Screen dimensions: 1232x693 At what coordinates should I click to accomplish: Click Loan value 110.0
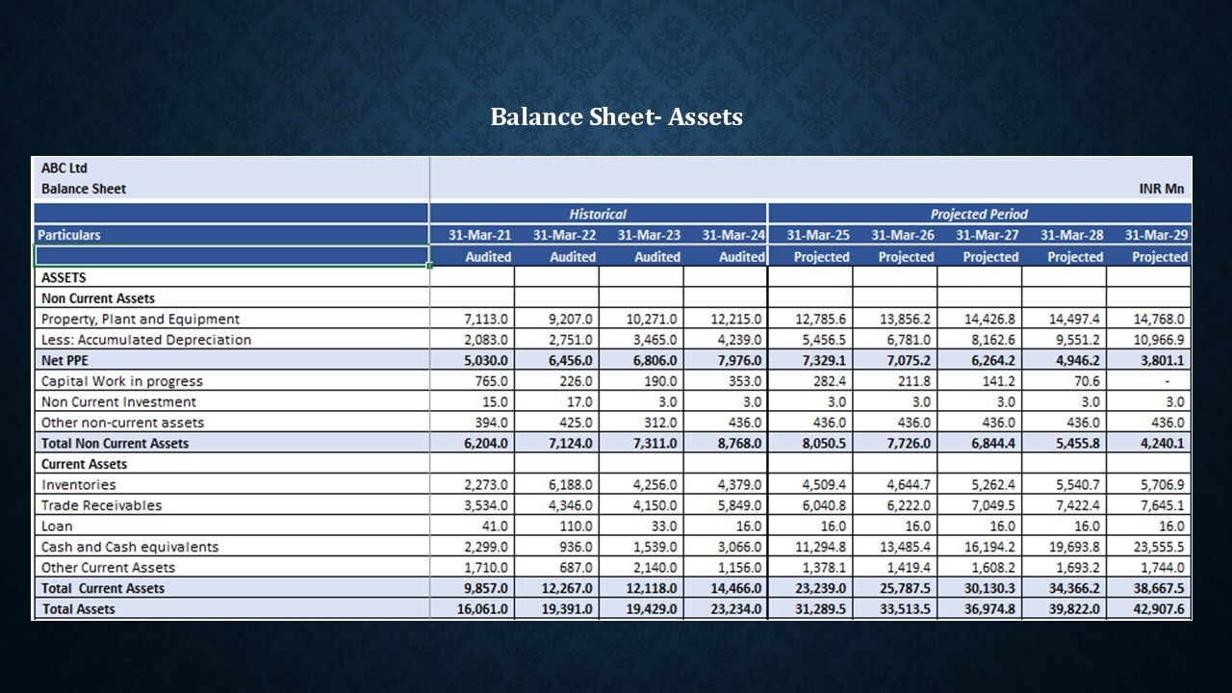[578, 526]
